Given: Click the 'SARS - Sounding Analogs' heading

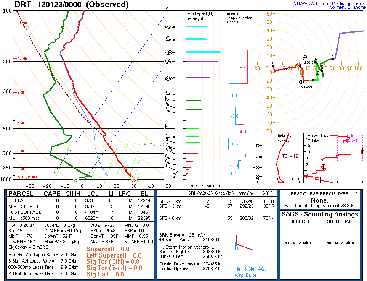Looking at the screenshot, I should pos(320,214).
